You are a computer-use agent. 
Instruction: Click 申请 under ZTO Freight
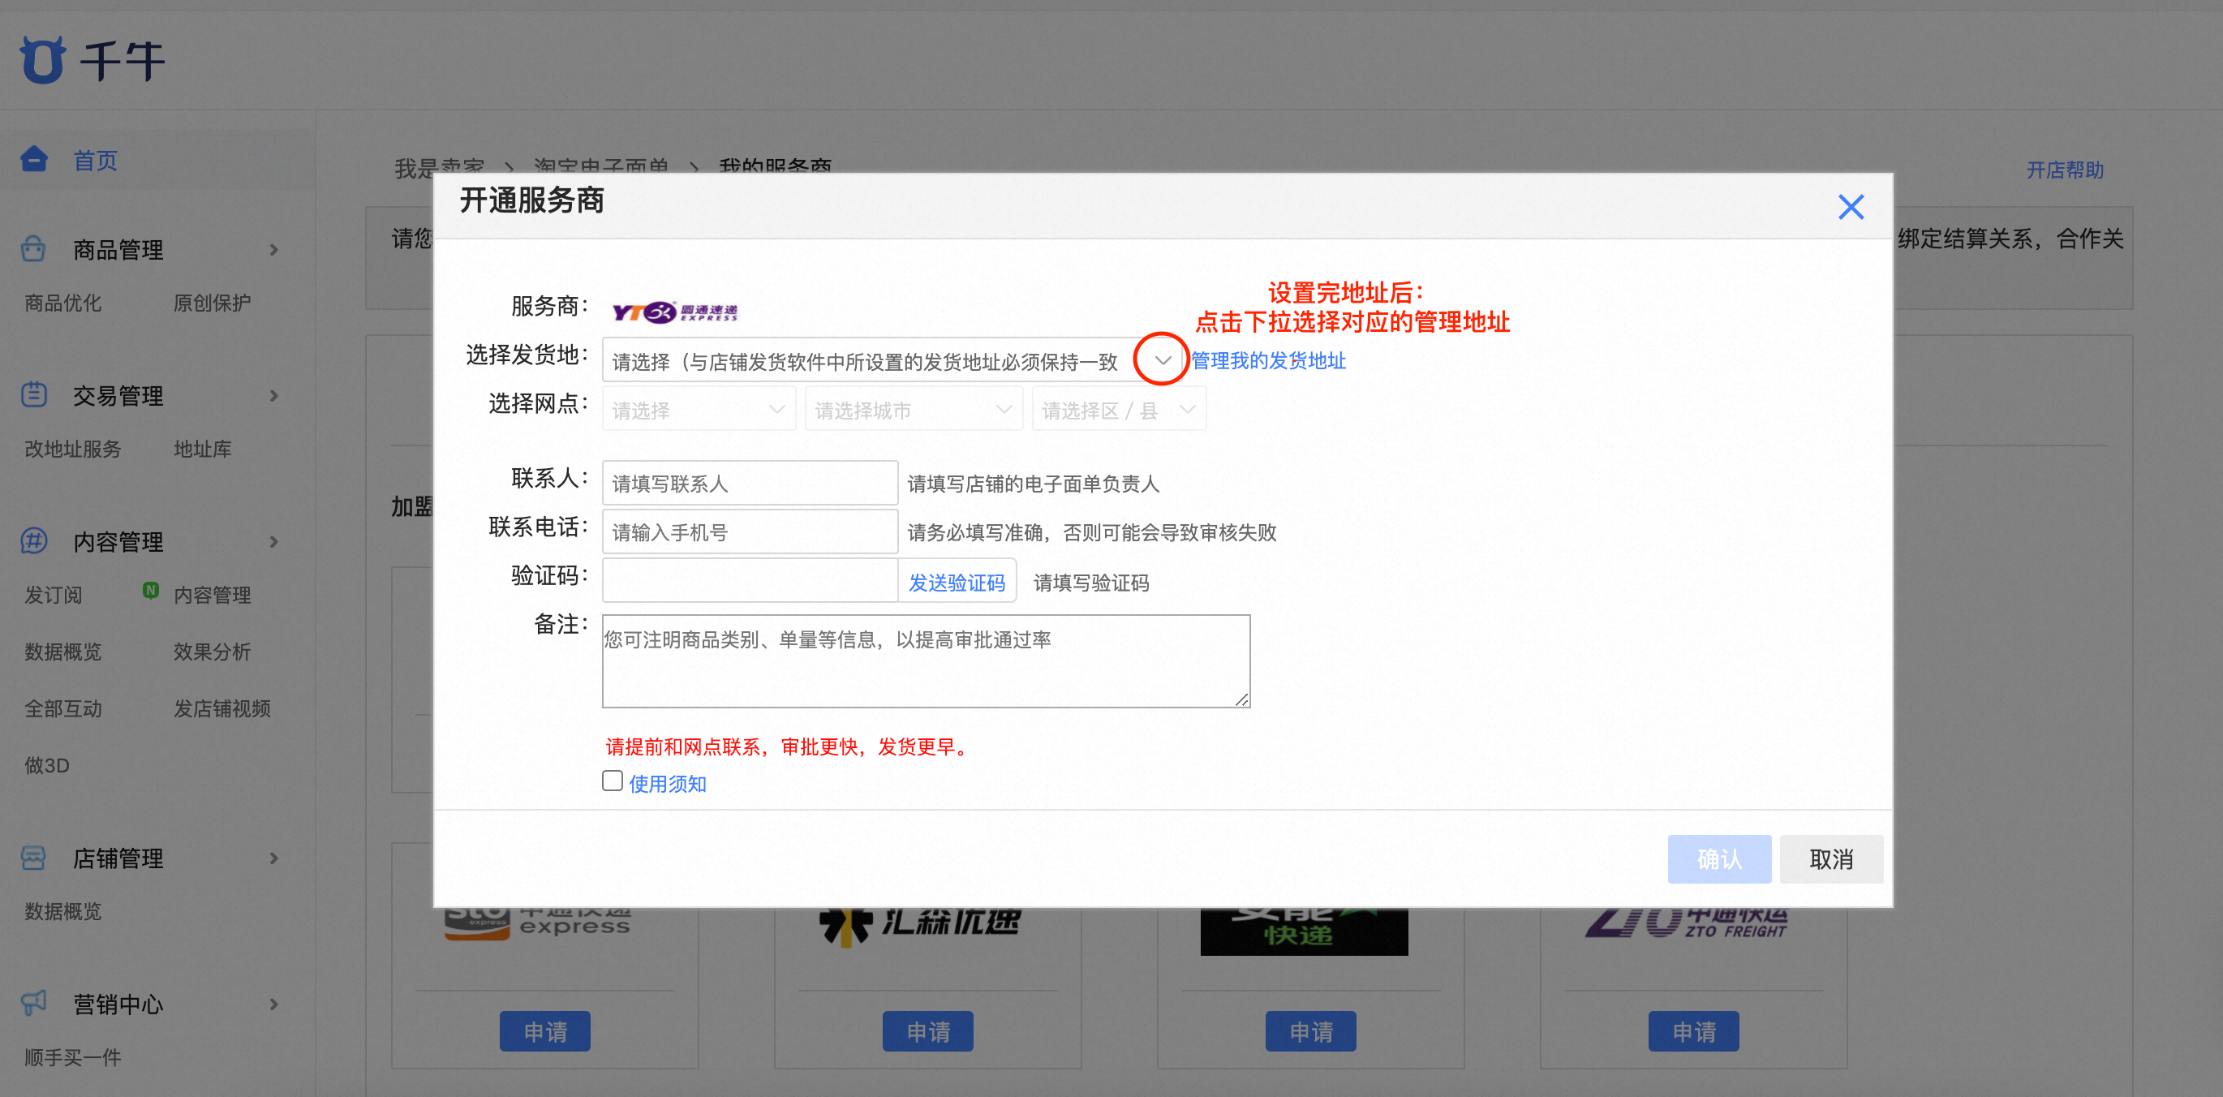(1694, 1031)
